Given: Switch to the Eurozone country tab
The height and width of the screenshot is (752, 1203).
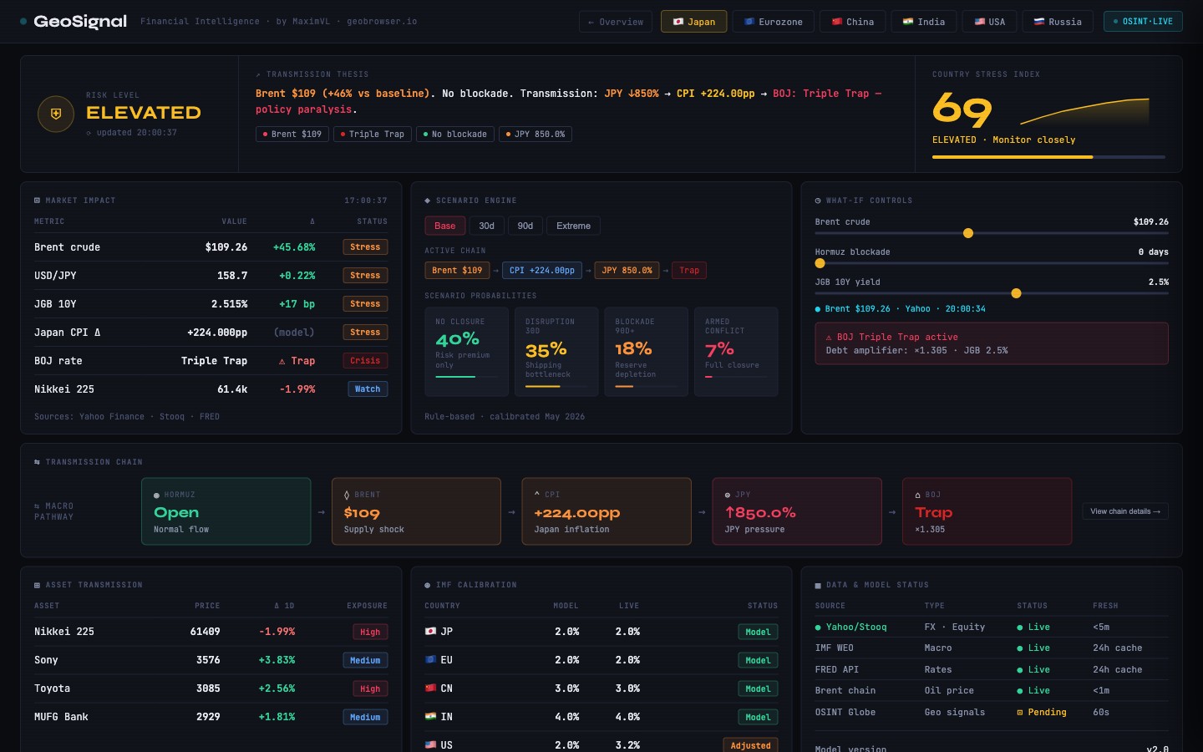Looking at the screenshot, I should click(x=773, y=22).
